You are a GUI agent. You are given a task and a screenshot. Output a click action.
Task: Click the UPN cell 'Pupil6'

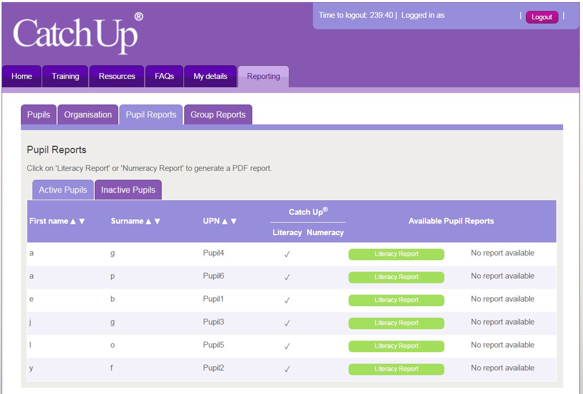[x=214, y=276]
